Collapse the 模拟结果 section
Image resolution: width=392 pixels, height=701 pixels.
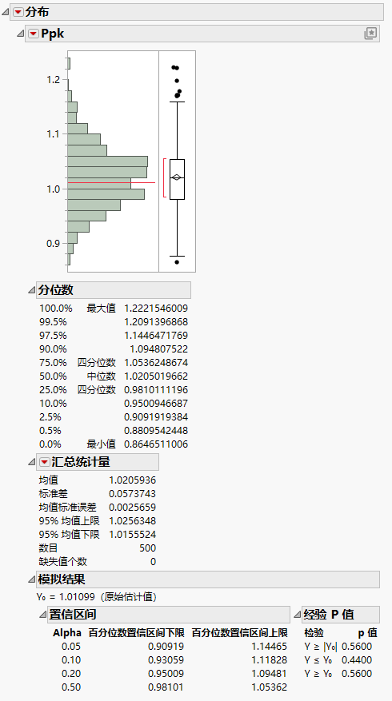[x=31, y=580]
